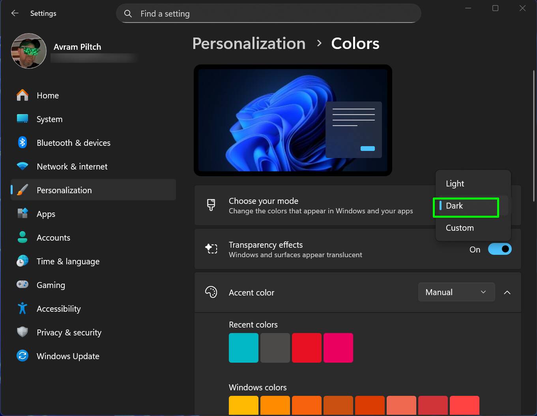The image size is (537, 416).
Task: Click the search Find a setting field
Action: click(268, 13)
